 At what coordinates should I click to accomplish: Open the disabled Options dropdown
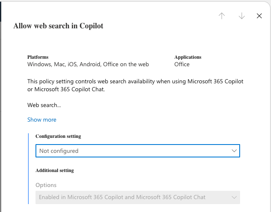tap(134, 197)
